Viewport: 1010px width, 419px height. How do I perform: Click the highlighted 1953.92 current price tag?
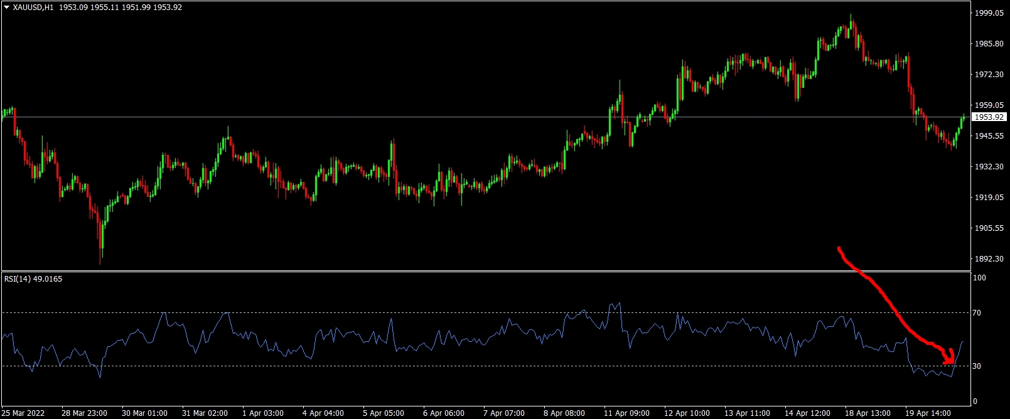pyautogui.click(x=989, y=117)
